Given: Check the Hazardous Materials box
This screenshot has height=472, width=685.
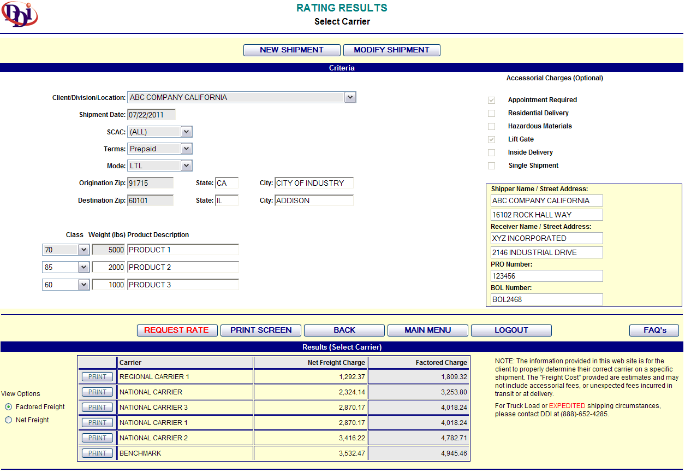Looking at the screenshot, I should (x=492, y=126).
